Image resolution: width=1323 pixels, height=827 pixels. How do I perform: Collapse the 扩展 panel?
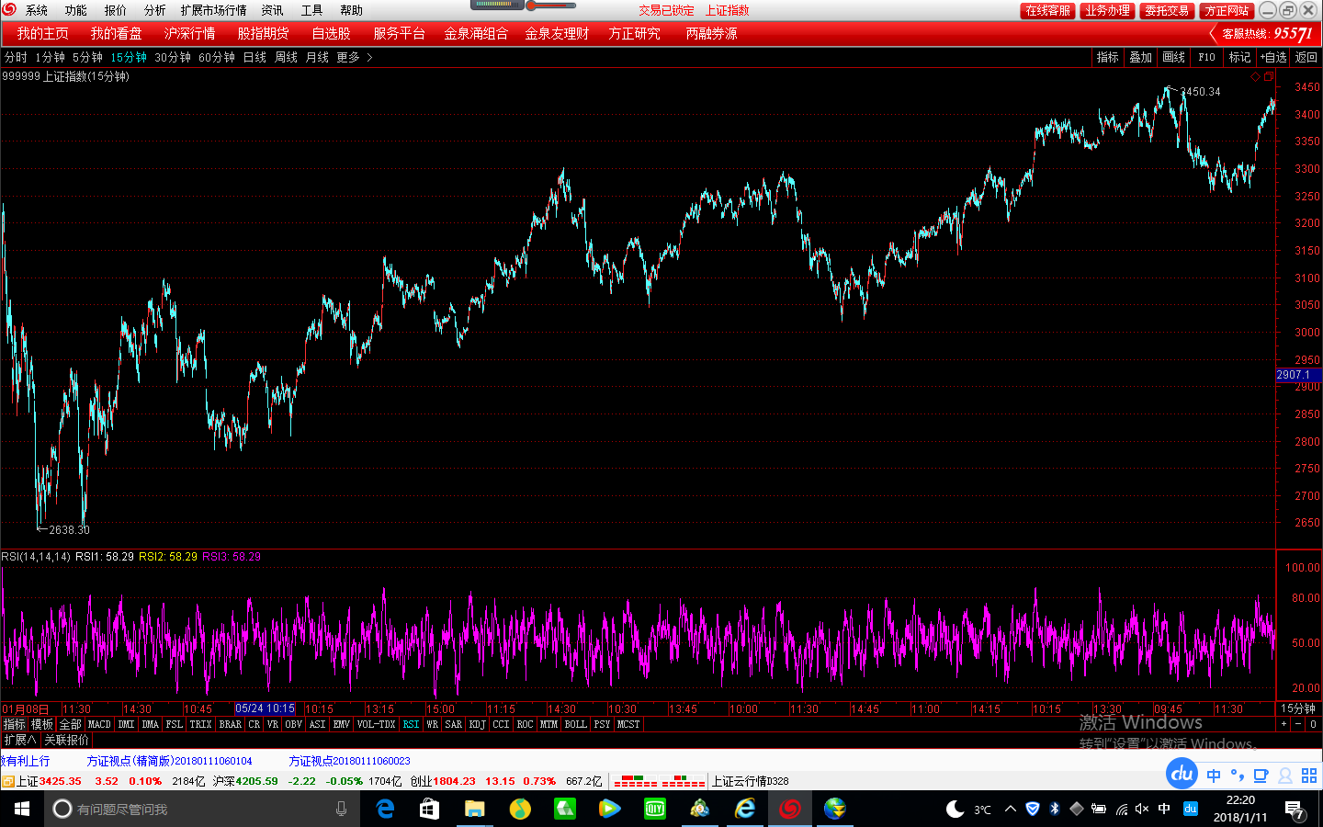[19, 740]
